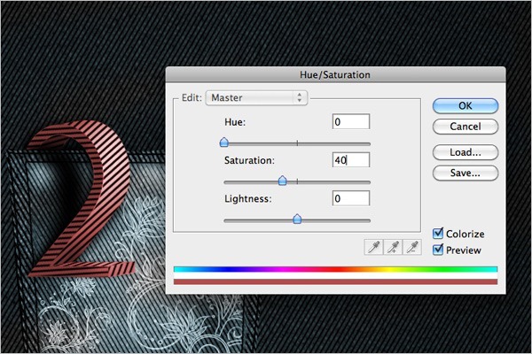The height and width of the screenshot is (354, 532).
Task: Click the Saturation slider handle
Action: (x=282, y=181)
